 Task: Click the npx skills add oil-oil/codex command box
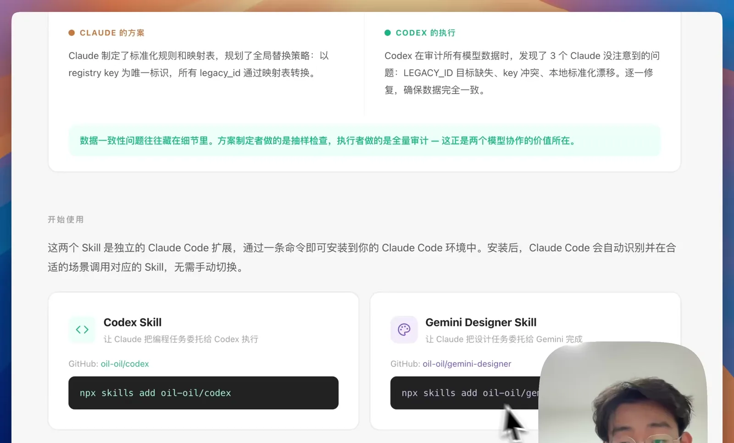[x=203, y=393]
